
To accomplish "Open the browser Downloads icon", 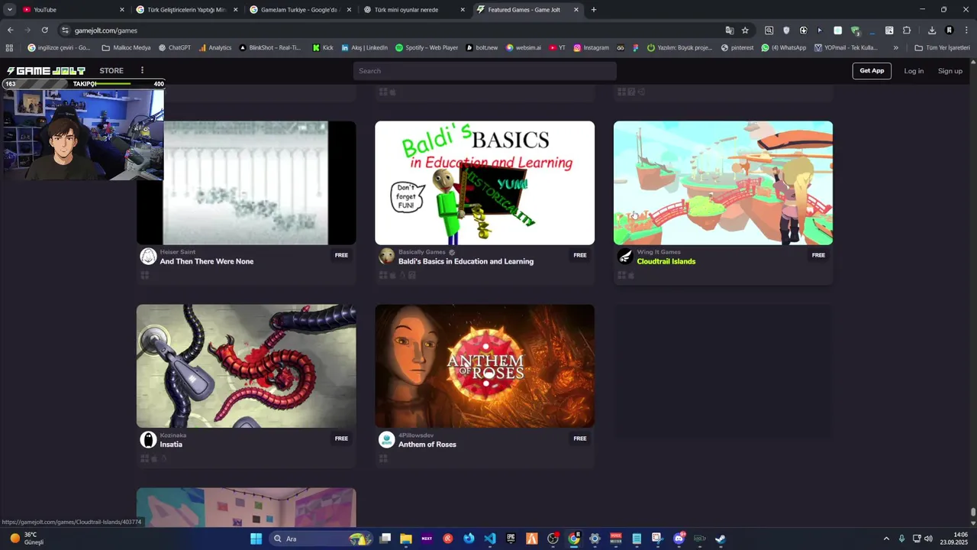I will (932, 31).
